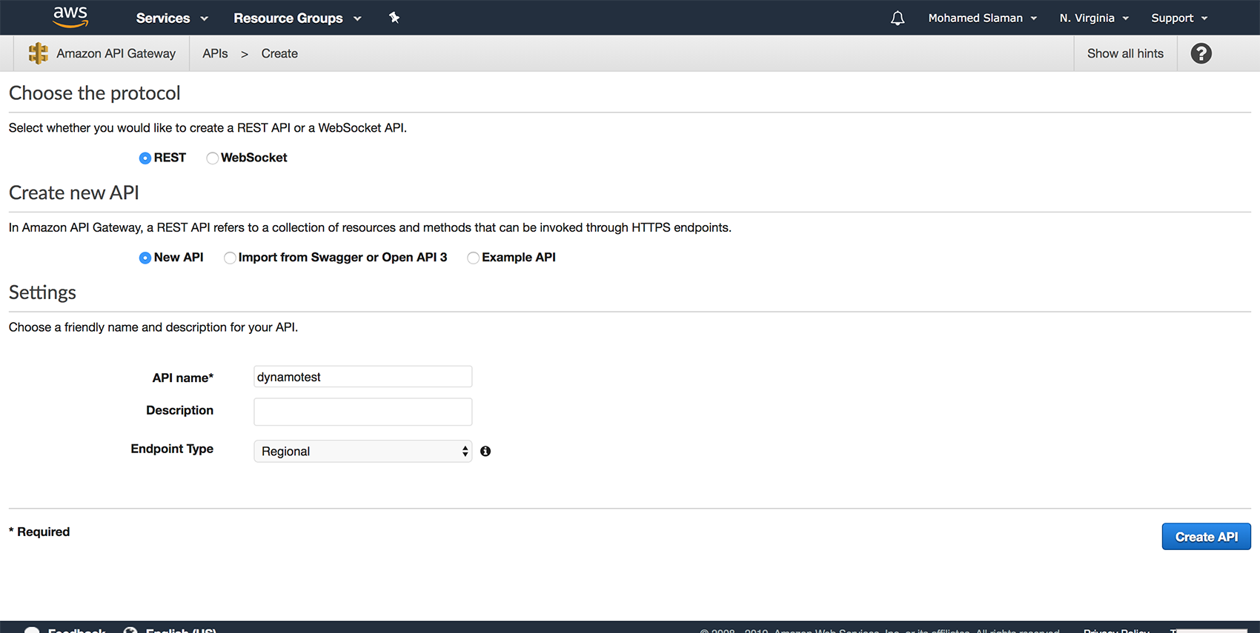The height and width of the screenshot is (633, 1260).
Task: Open the Mohamed Slaman account menu
Action: coord(982,18)
